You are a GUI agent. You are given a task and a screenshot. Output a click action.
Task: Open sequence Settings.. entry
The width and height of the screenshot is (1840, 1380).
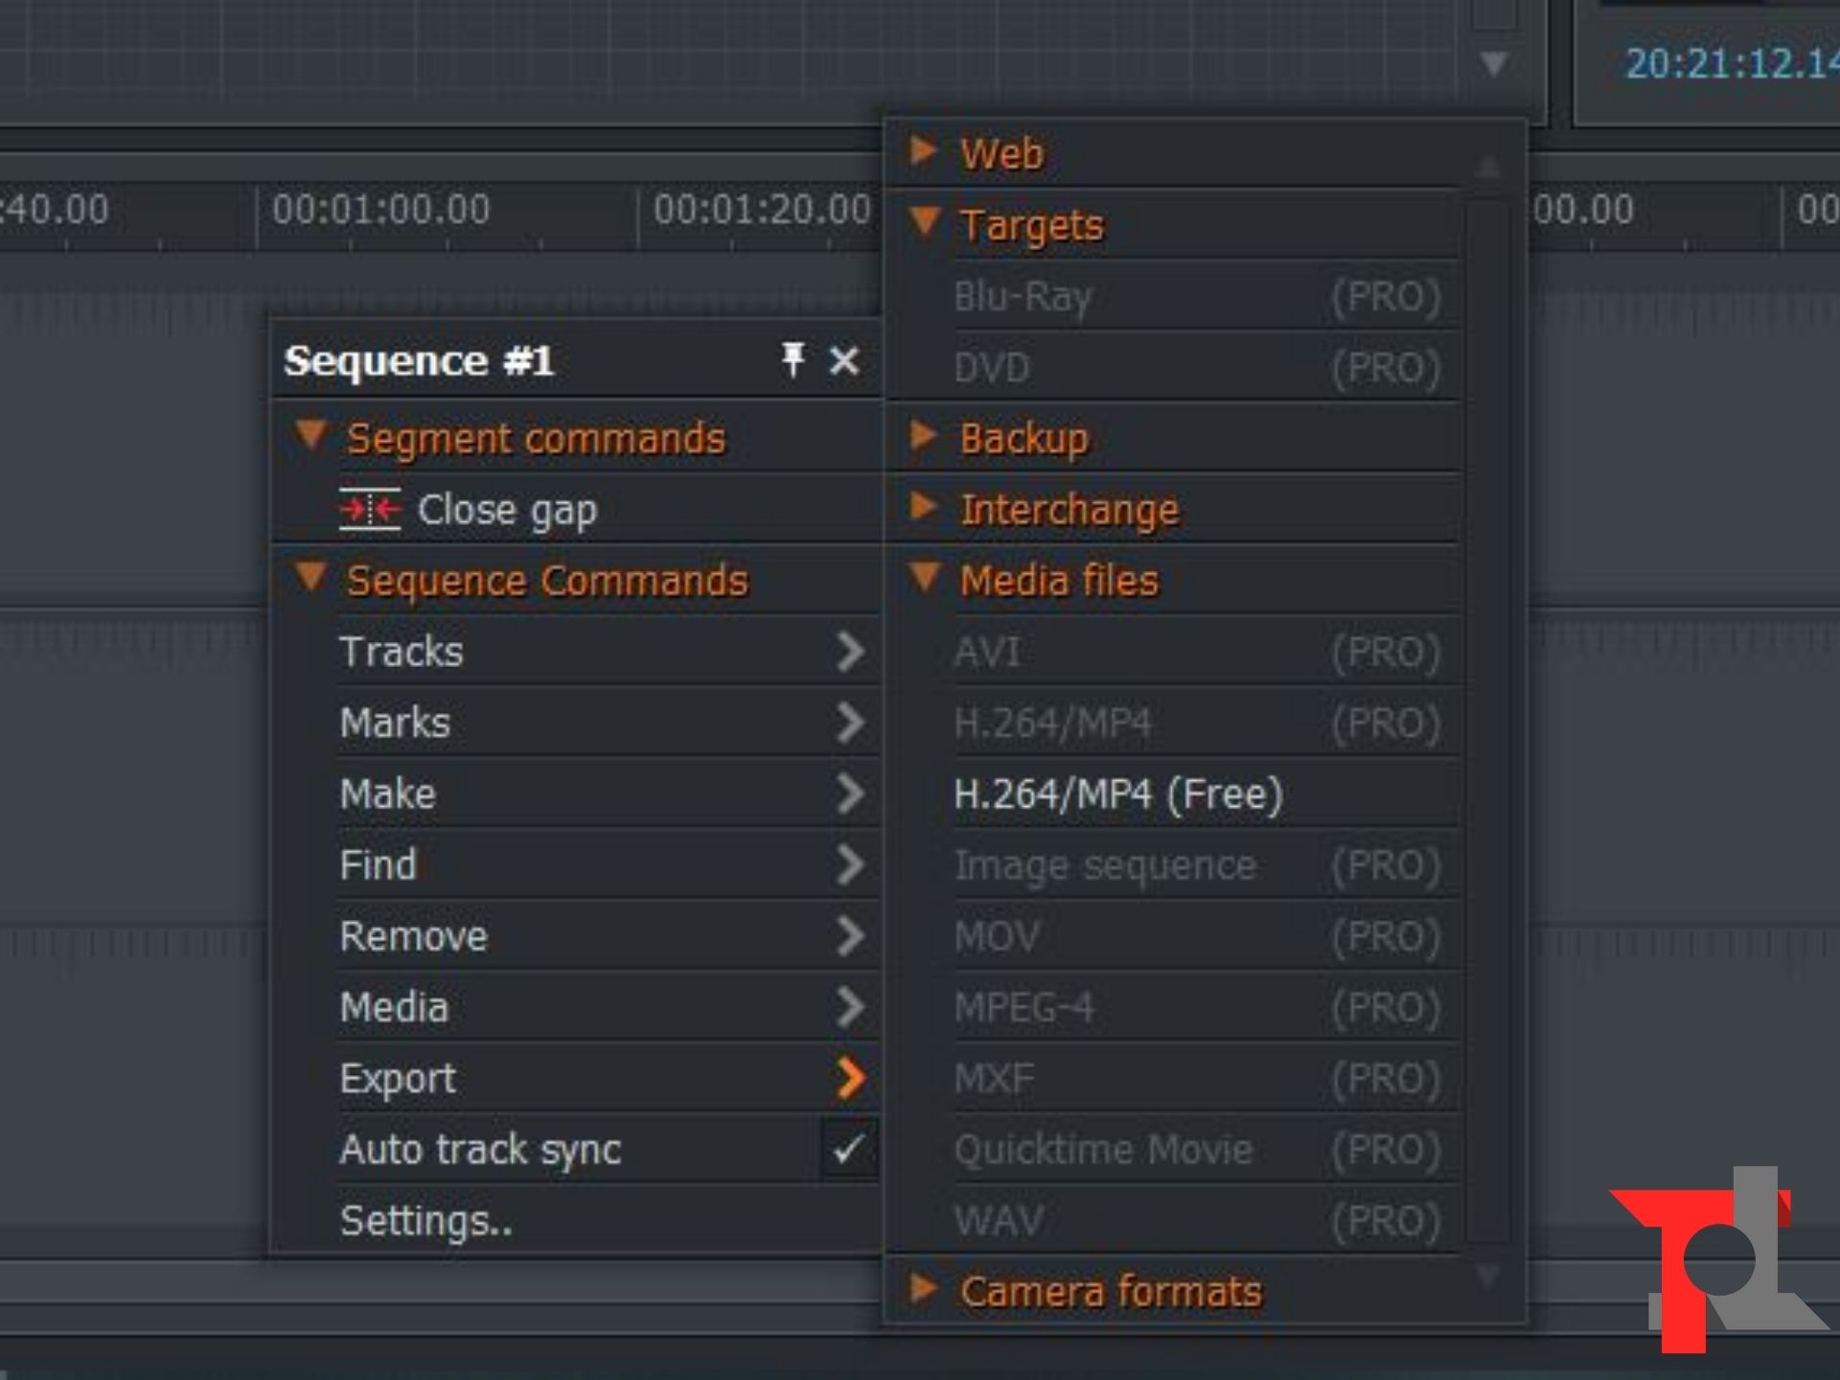click(425, 1221)
